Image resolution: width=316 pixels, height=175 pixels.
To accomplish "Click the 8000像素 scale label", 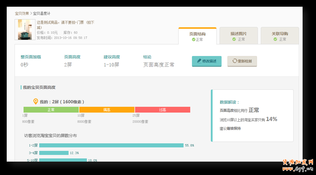I will pos(84,122).
